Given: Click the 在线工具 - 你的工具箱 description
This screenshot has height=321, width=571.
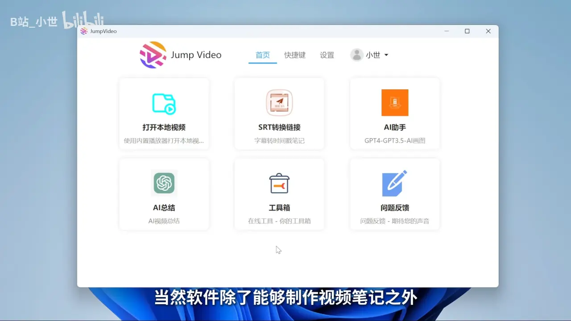Looking at the screenshot, I should (279, 221).
